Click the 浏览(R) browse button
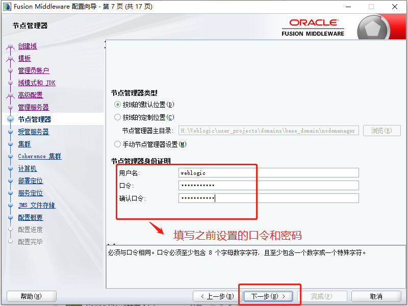The width and height of the screenshot is (408, 306). (x=381, y=131)
